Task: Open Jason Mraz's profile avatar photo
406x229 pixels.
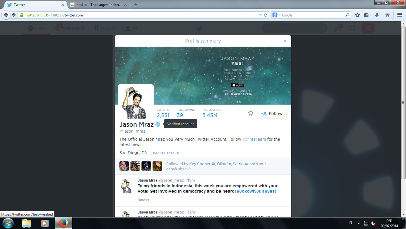Action: 136,102
